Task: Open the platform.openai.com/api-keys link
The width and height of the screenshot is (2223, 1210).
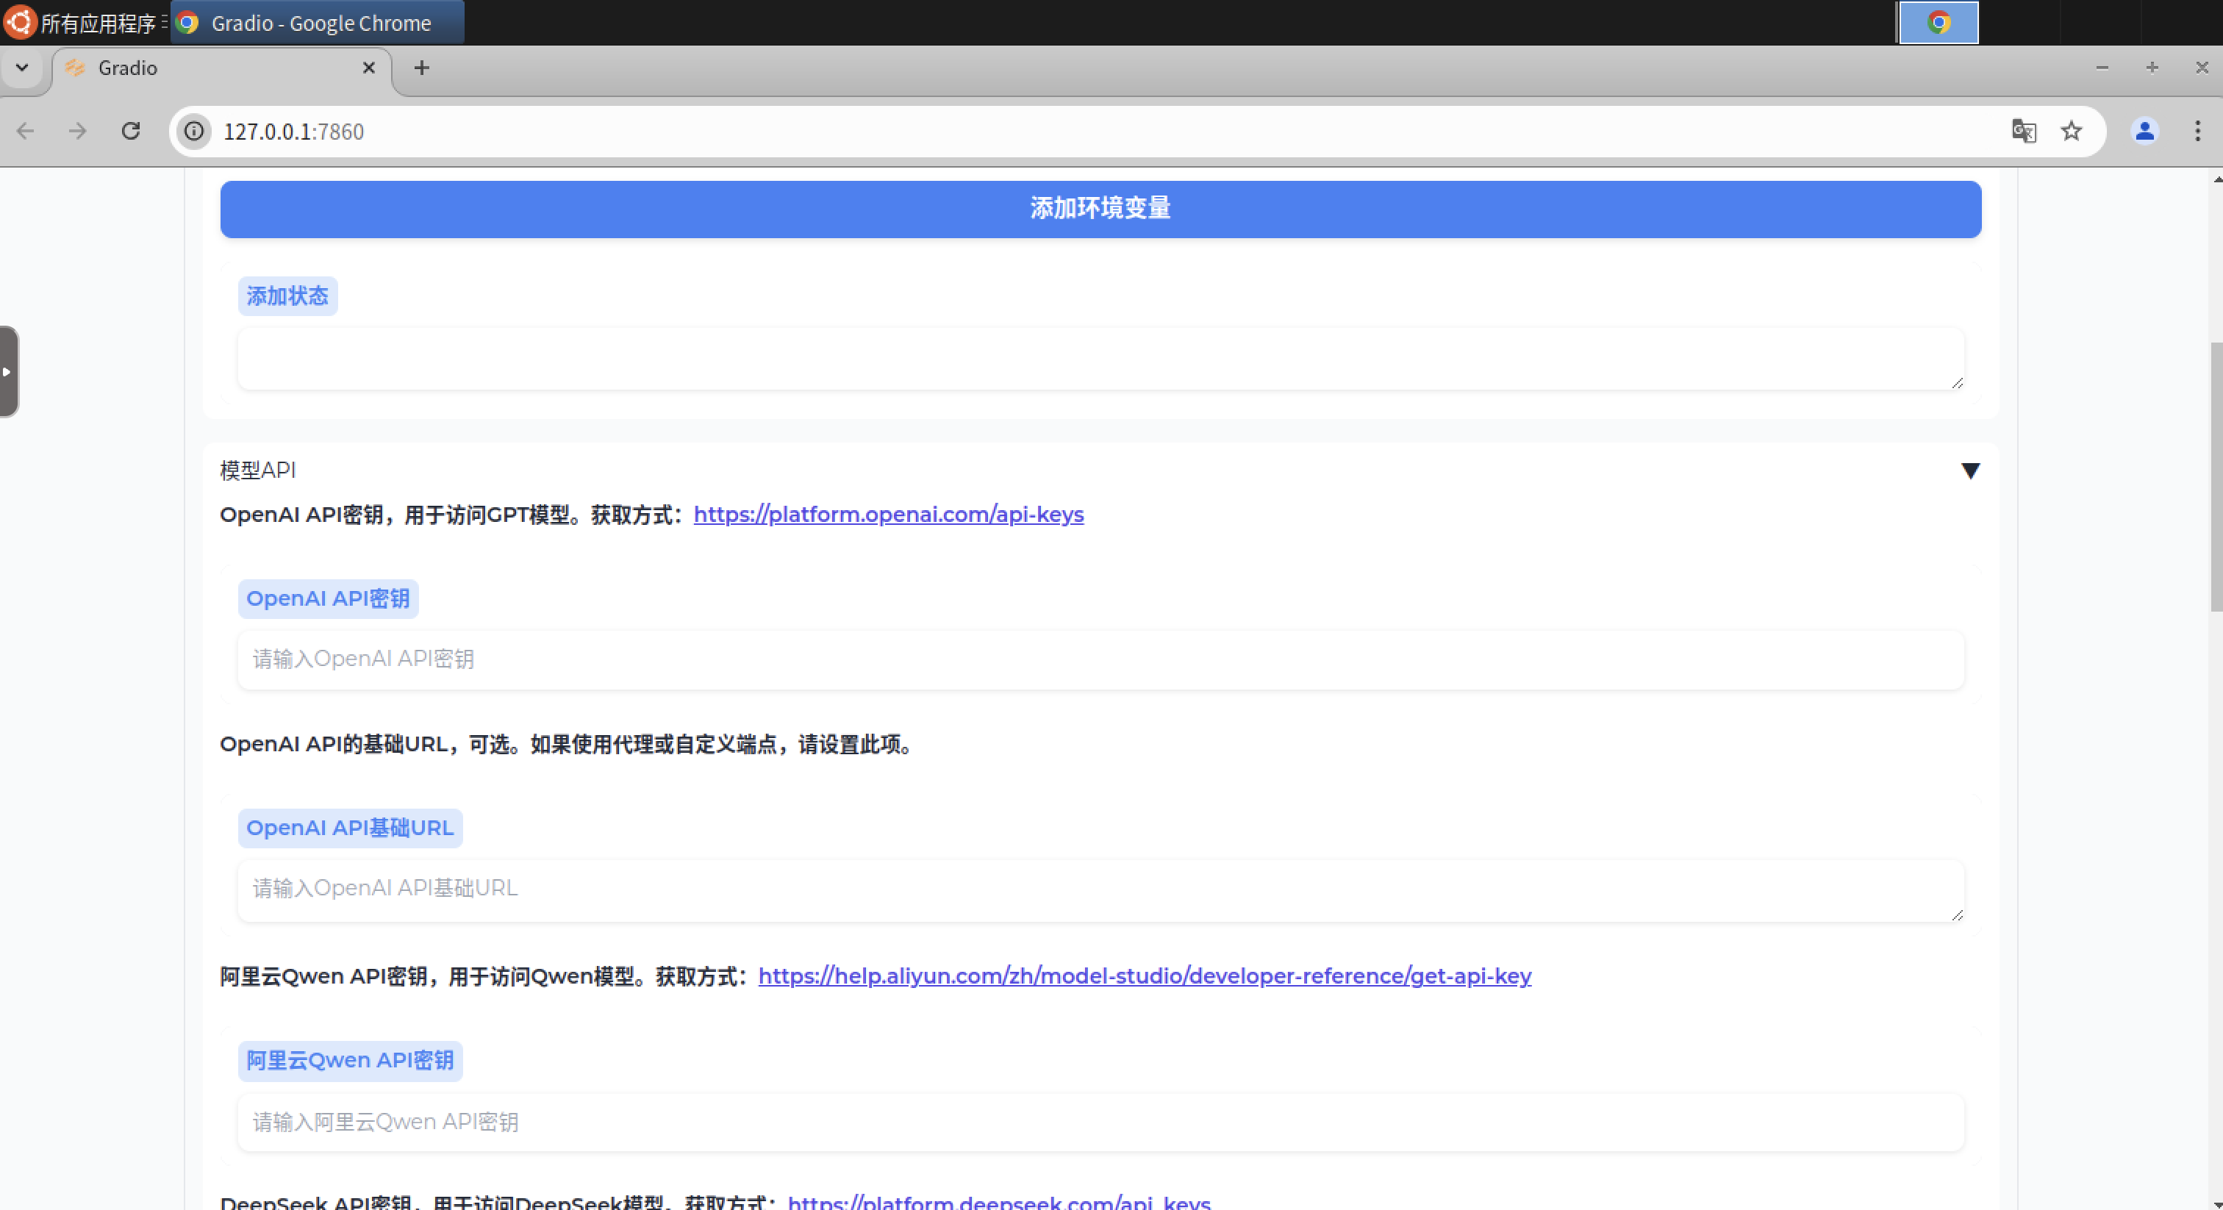Action: pyautogui.click(x=888, y=515)
